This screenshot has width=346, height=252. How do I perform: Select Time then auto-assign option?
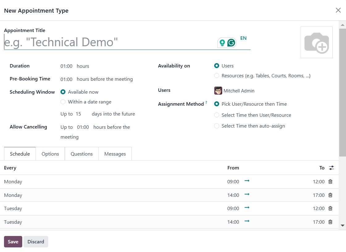tap(217, 126)
